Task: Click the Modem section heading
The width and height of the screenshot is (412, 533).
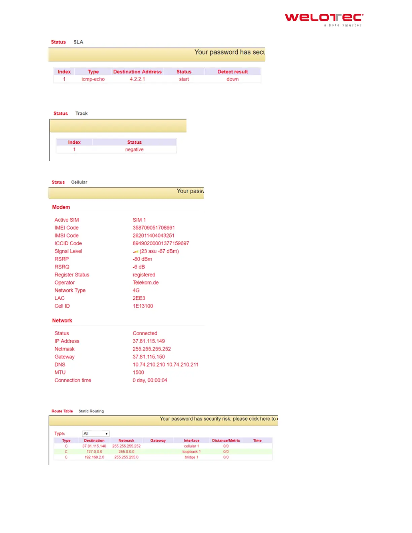Action: 61,207
